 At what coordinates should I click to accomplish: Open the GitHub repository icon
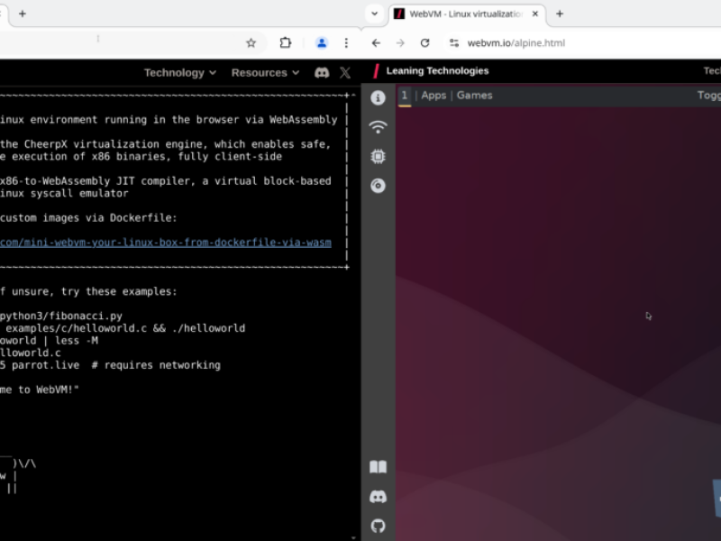[378, 526]
